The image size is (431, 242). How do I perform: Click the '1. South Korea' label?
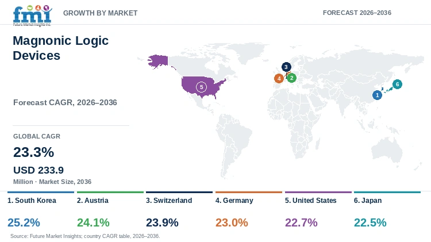click(32, 201)
